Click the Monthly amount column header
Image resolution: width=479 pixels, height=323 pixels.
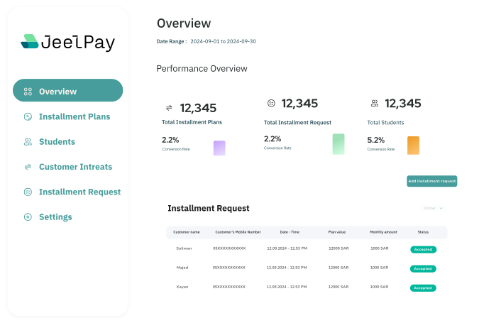[383, 232]
